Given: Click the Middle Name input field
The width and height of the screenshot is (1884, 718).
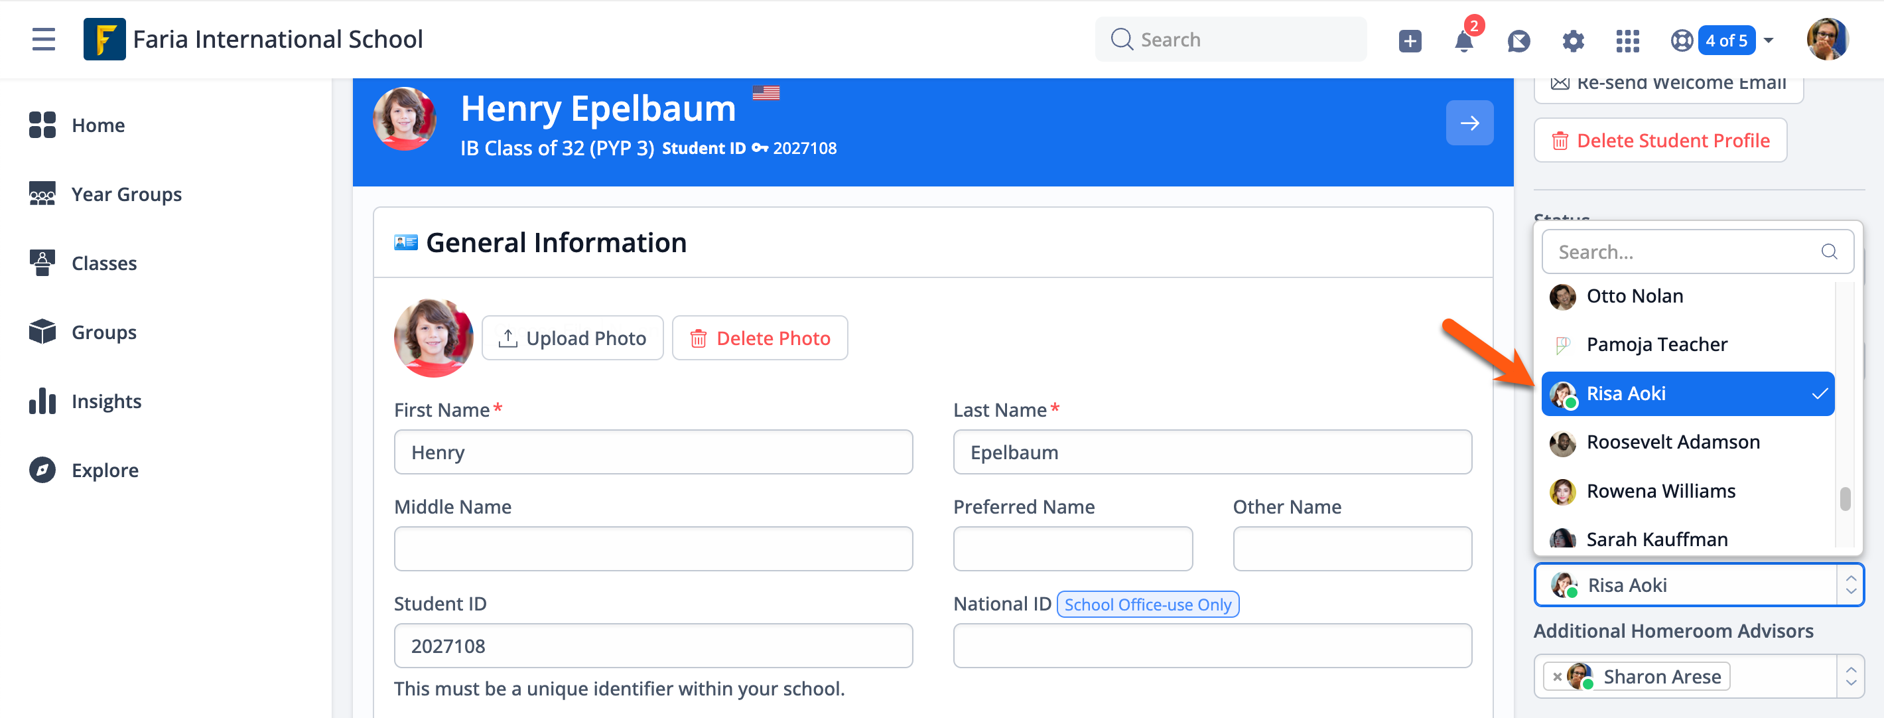Looking at the screenshot, I should (x=652, y=549).
